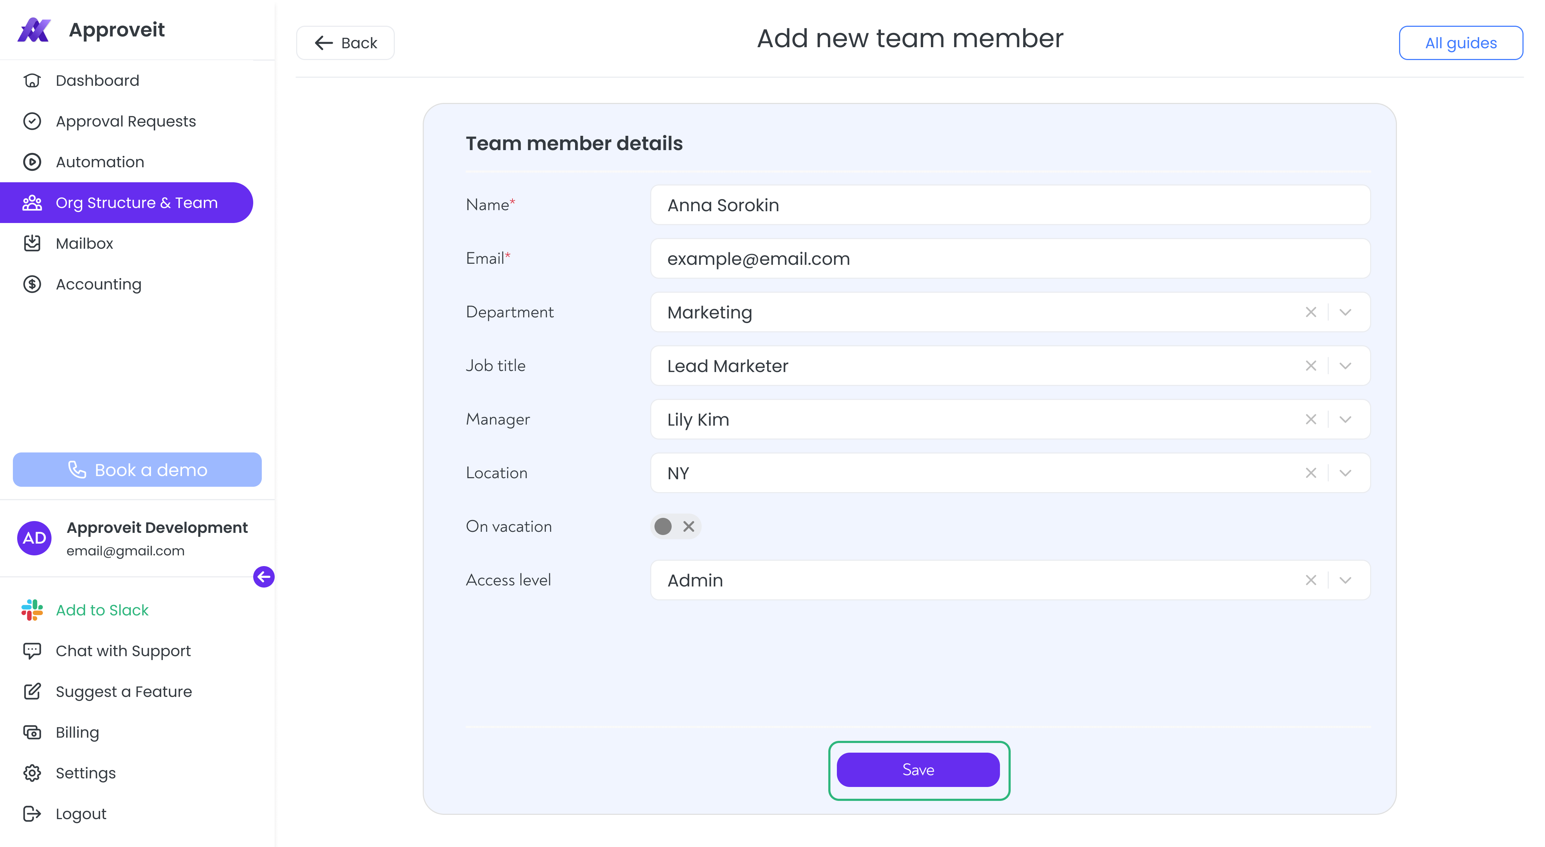Click the Logout exit icon
The image size is (1545, 847).
(x=32, y=814)
